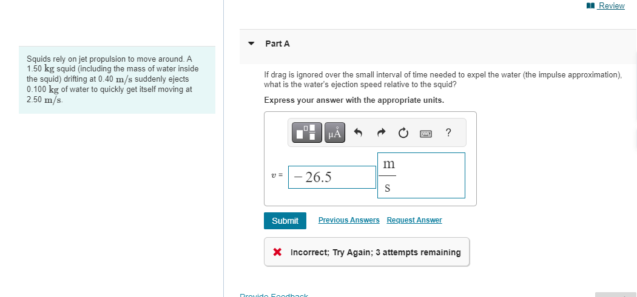The image size is (637, 297).
Task: Submit the answer
Action: click(x=285, y=221)
